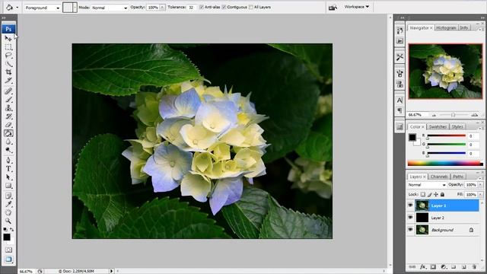This screenshot has width=487, height=274.
Task: Click the Tolerance input field
Action: 191,7
